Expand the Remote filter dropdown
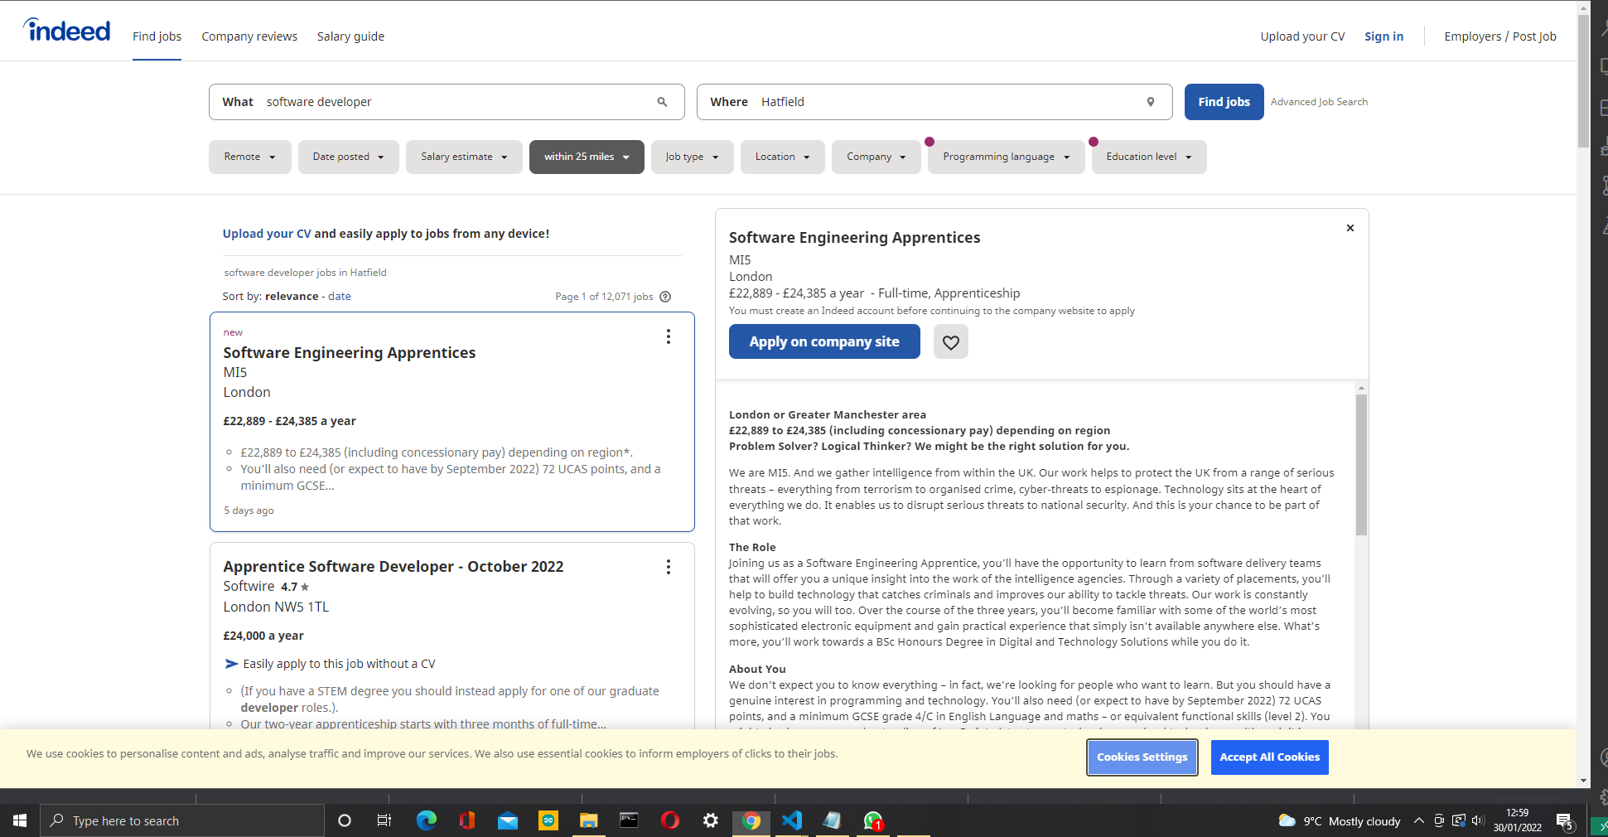This screenshot has width=1608, height=837. click(x=249, y=157)
